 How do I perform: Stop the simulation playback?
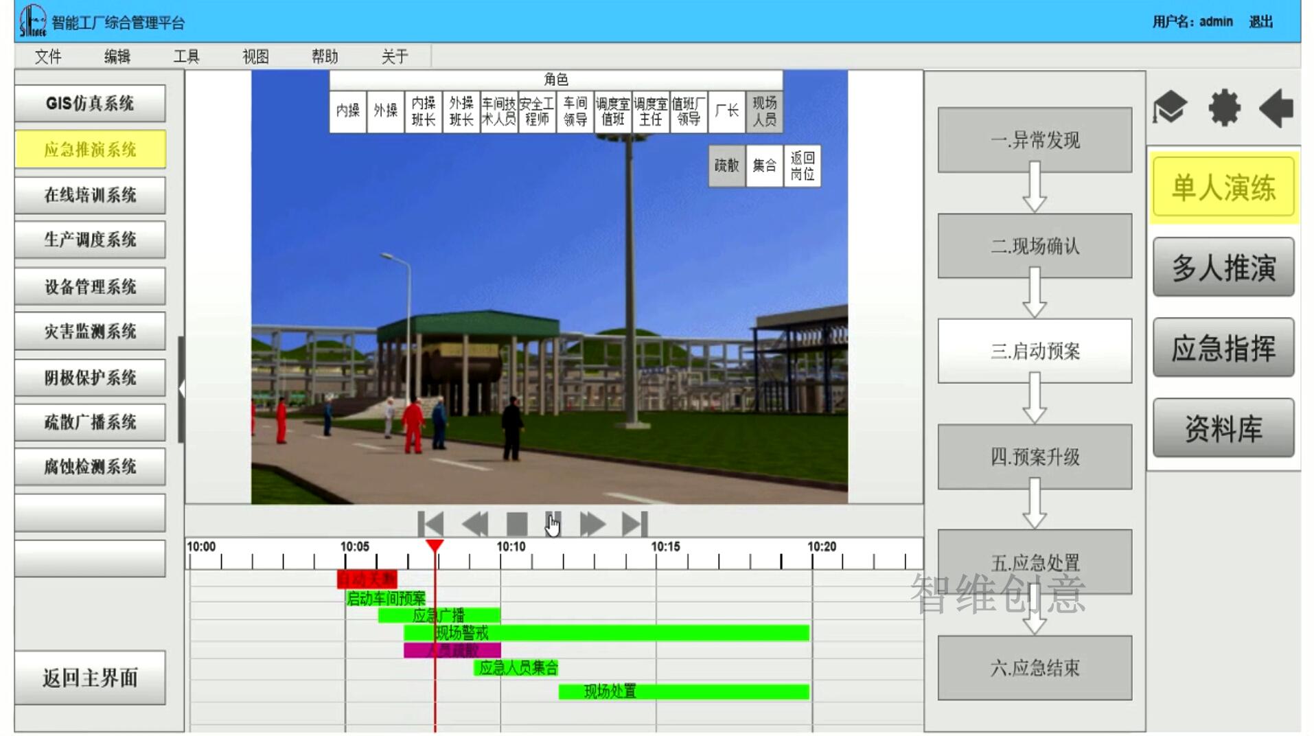coord(516,525)
